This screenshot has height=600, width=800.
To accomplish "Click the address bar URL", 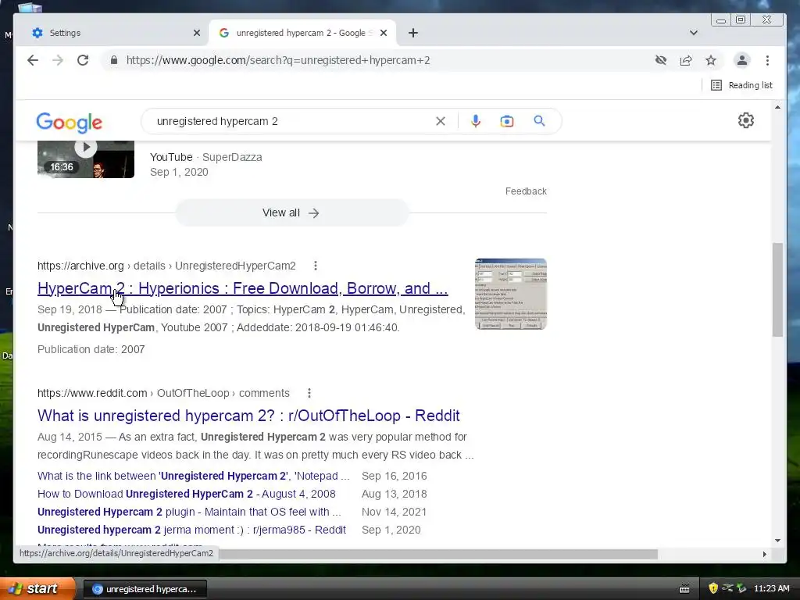I will pos(278,60).
